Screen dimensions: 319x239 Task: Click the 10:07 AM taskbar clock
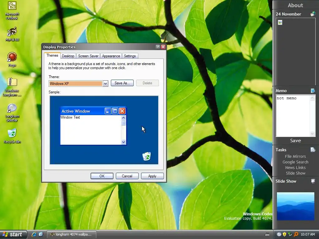coord(307,234)
